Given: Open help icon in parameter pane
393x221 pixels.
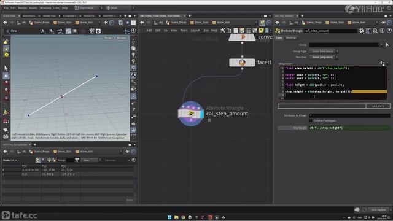Looking at the screenshot, I should 389,31.
